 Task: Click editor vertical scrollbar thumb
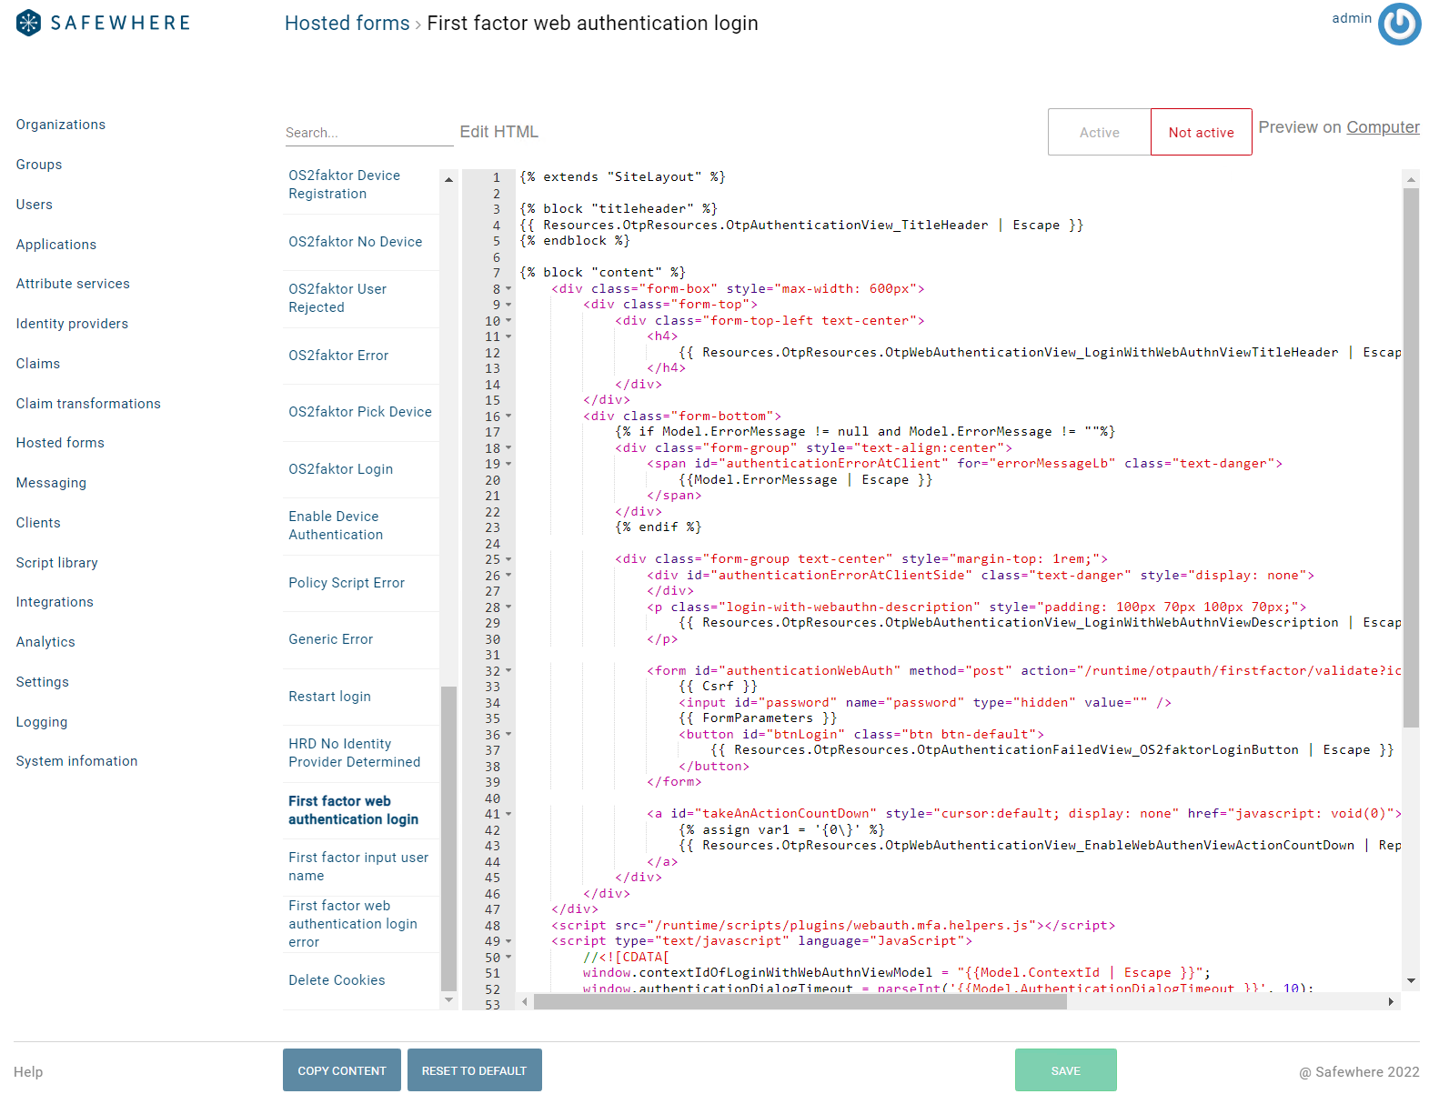tap(1411, 458)
